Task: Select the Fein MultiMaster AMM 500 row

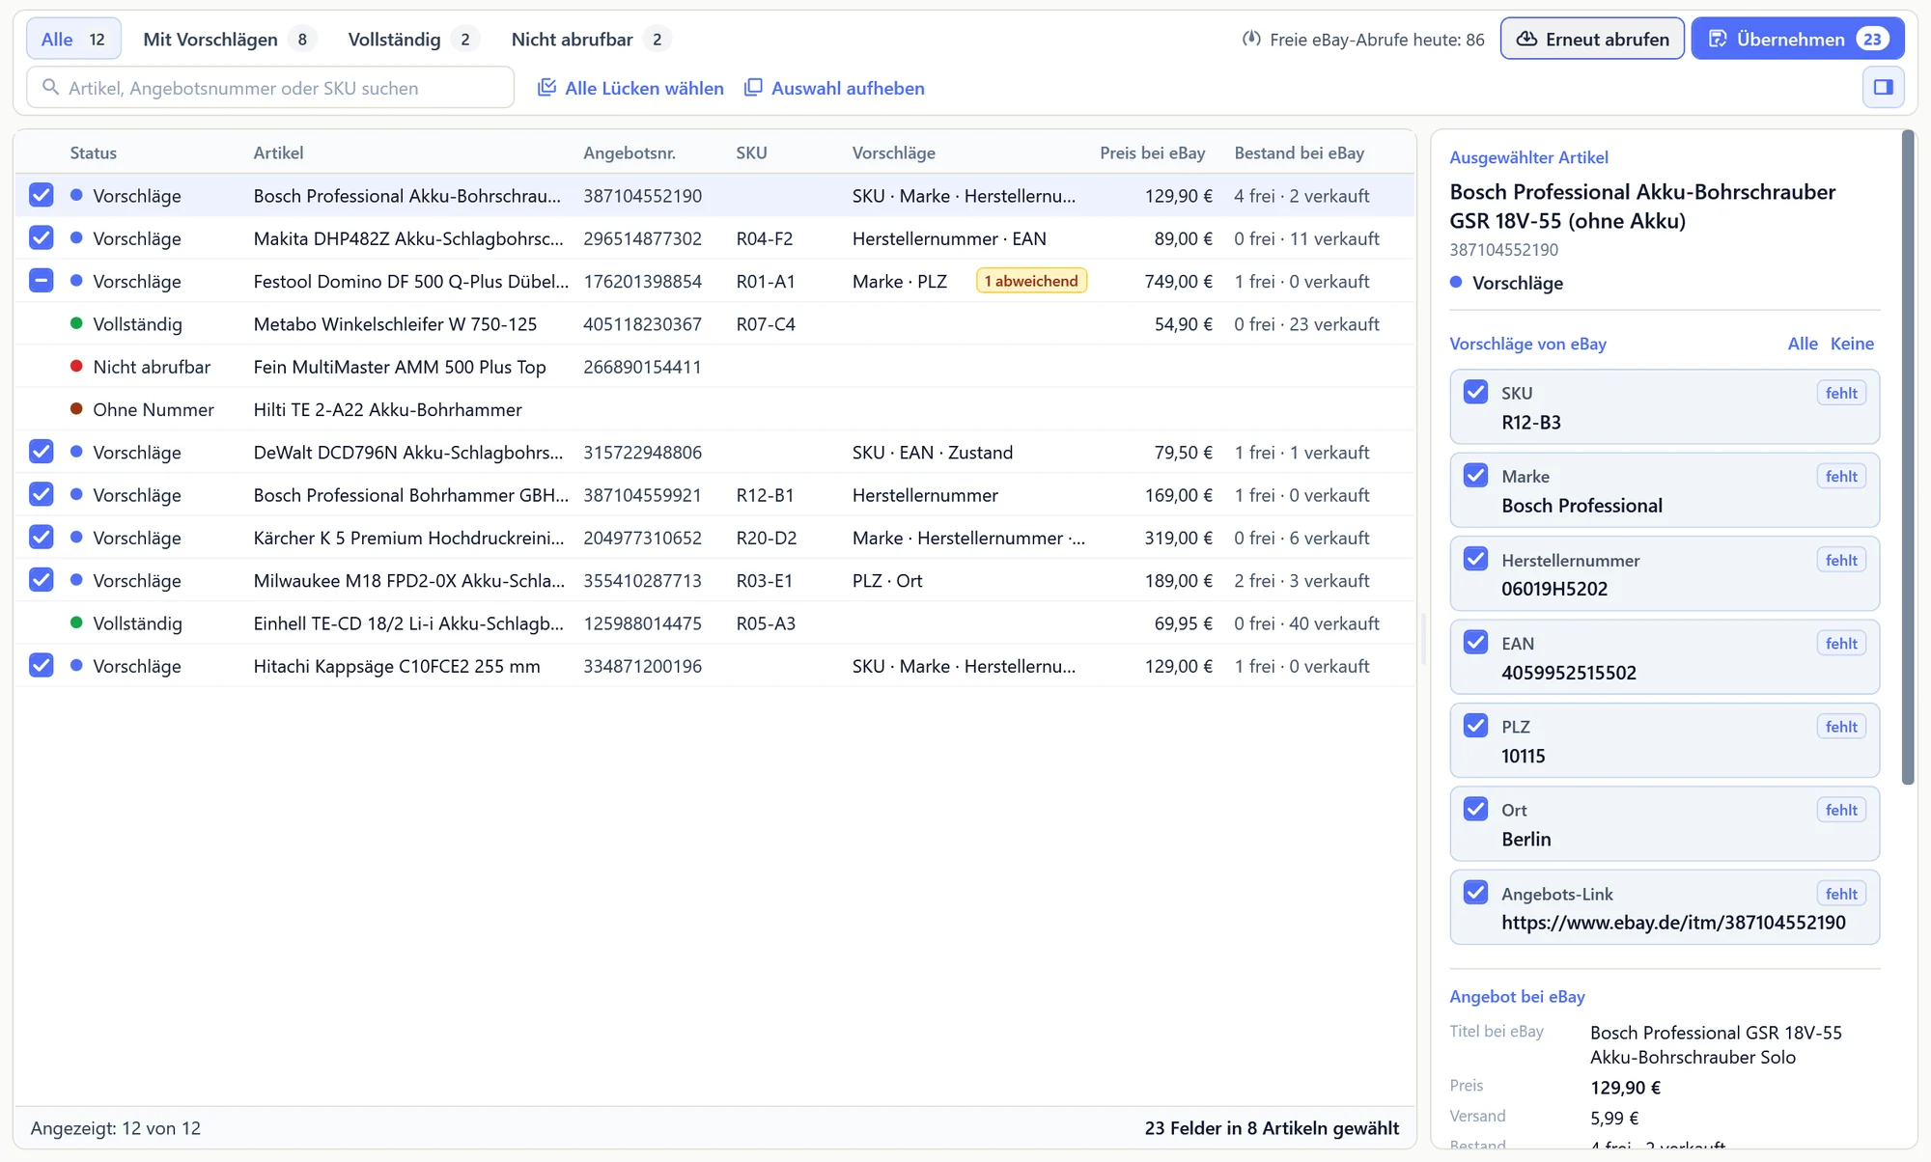Action: click(714, 367)
